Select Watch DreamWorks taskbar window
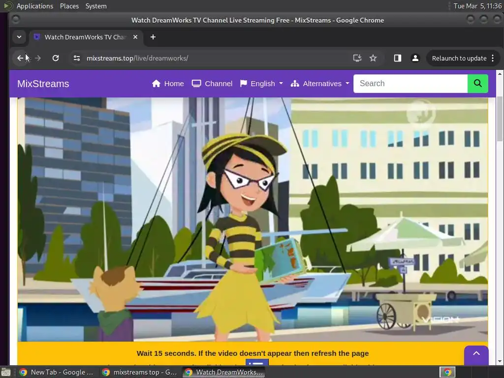 click(224, 372)
